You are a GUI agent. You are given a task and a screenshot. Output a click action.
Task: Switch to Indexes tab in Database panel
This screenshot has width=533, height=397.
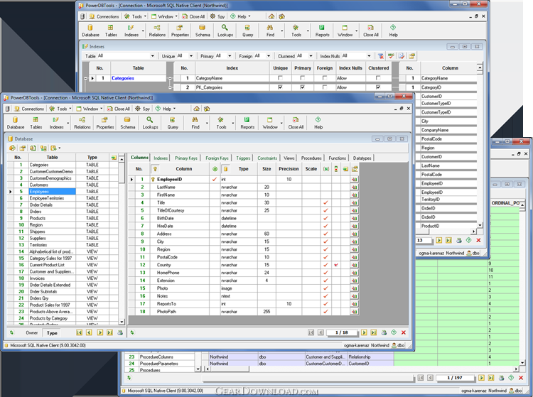[161, 158]
